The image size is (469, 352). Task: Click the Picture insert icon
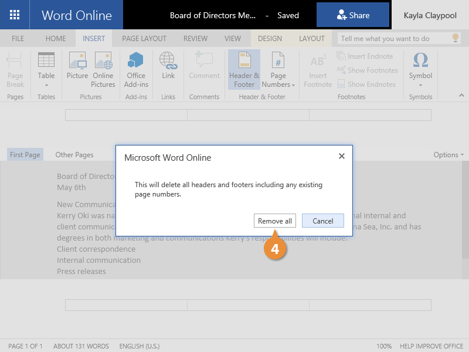(77, 62)
